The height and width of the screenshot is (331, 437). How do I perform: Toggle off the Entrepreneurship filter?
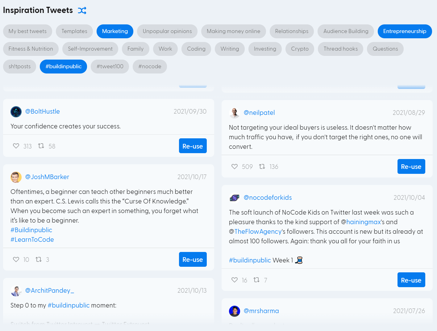pos(405,31)
